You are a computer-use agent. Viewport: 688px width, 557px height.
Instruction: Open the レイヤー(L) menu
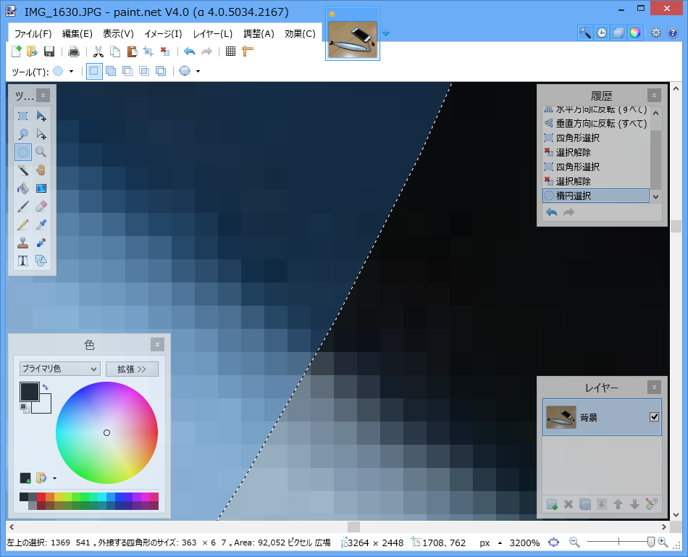[x=213, y=34]
